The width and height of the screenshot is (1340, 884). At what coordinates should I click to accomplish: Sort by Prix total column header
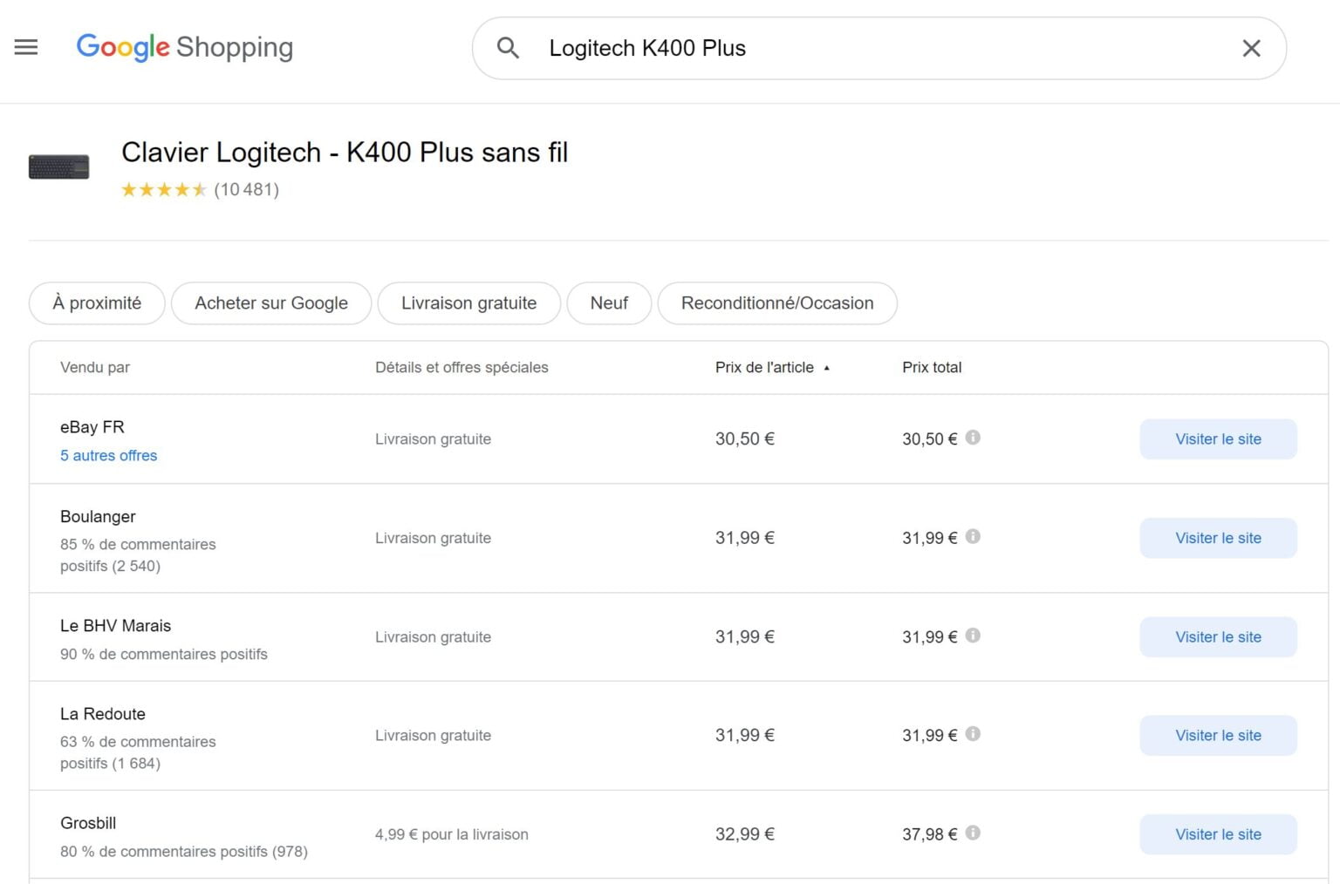[932, 367]
